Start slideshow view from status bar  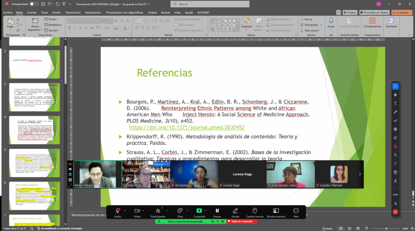(366, 228)
